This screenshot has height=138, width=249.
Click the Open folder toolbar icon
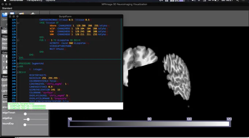pos(4,15)
